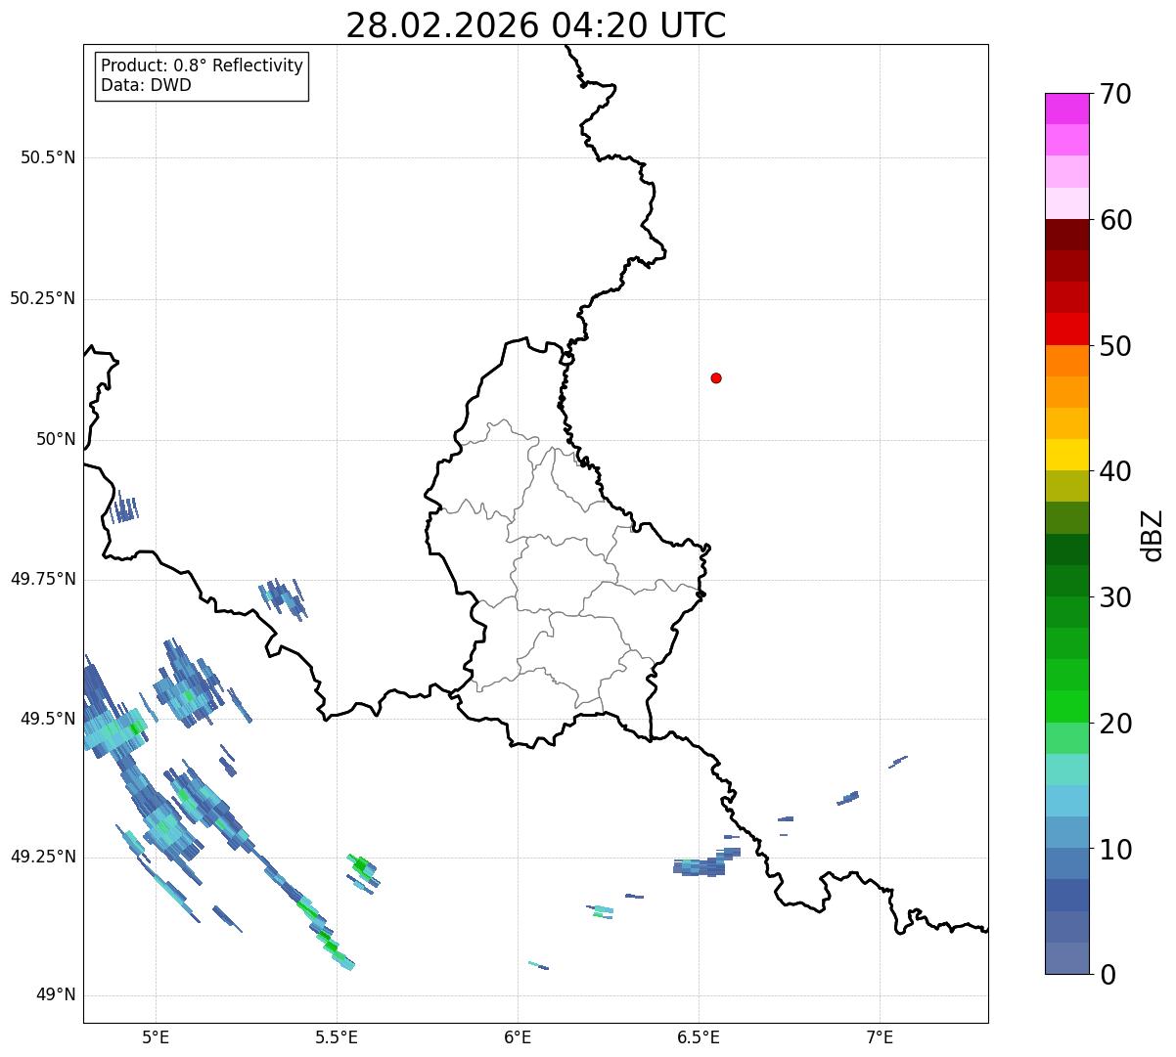Viewport: 1176px width, 1057px height.
Task: Click the colorbar tick label 20
Action: coord(1115,724)
